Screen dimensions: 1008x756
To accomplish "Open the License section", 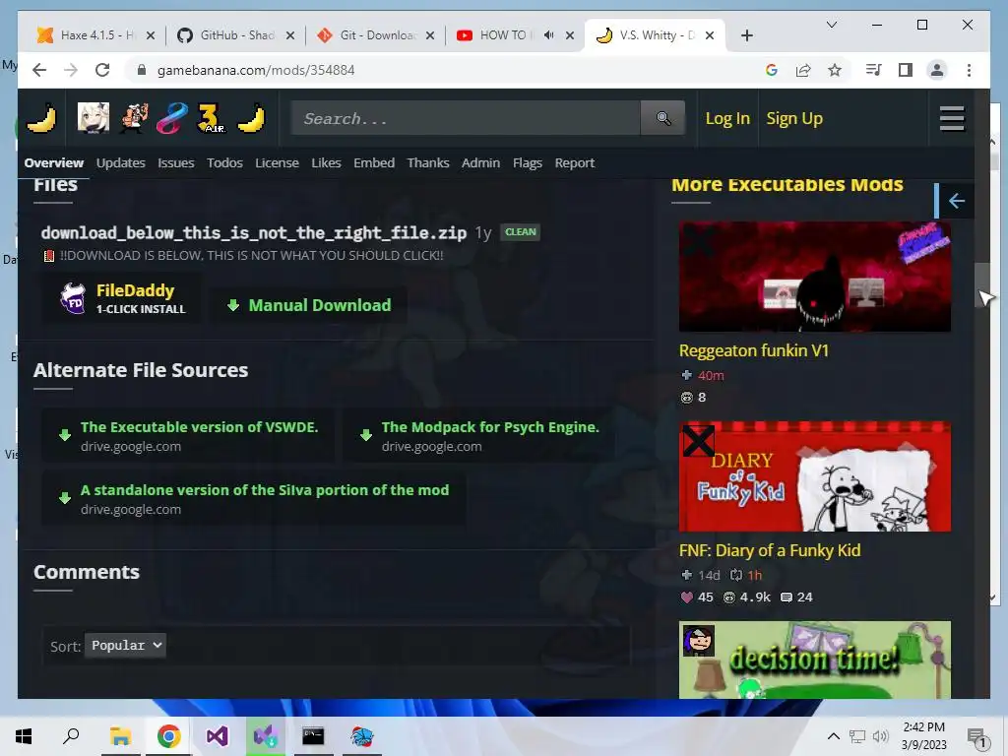I will point(277,162).
